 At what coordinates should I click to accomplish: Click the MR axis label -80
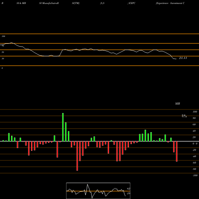click(194, 169)
